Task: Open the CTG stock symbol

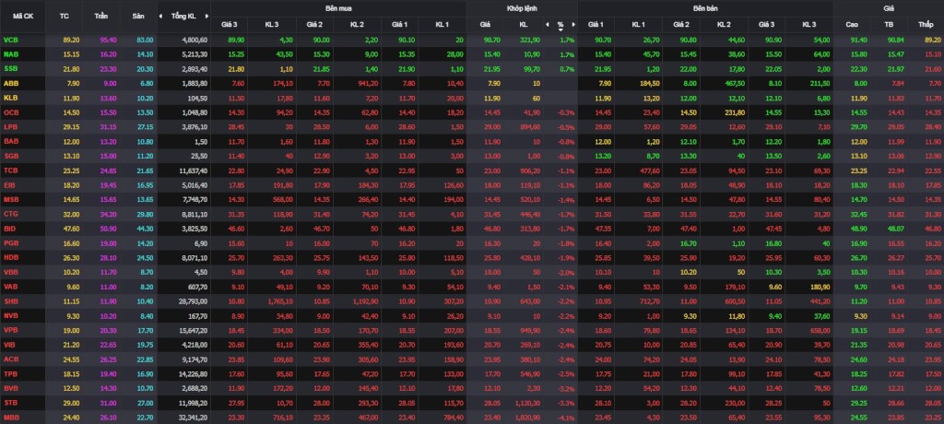Action: 11,214
